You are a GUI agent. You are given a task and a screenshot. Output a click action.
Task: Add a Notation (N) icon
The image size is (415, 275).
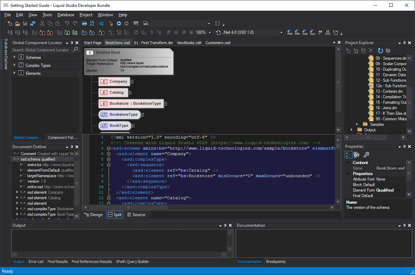pyautogui.click(x=102, y=32)
